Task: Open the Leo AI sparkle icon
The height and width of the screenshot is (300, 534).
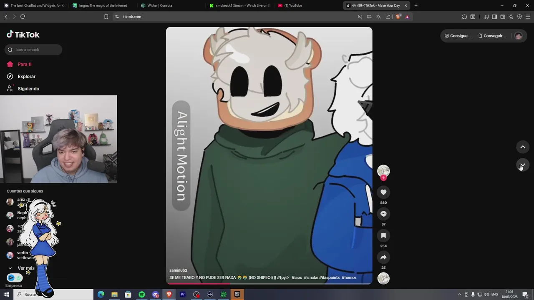Action: click(x=511, y=17)
